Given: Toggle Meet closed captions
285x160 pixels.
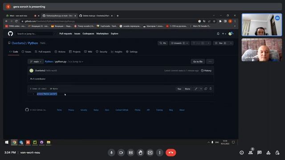Looking at the screenshot, I should 130,152.
